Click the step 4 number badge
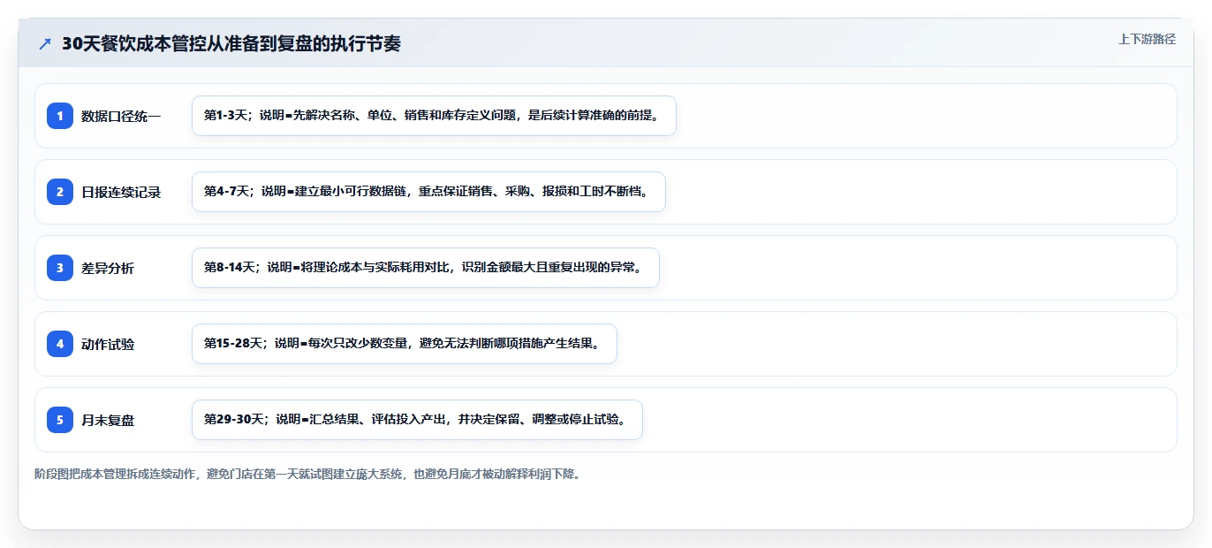This screenshot has height=548, width=1212. [60, 344]
